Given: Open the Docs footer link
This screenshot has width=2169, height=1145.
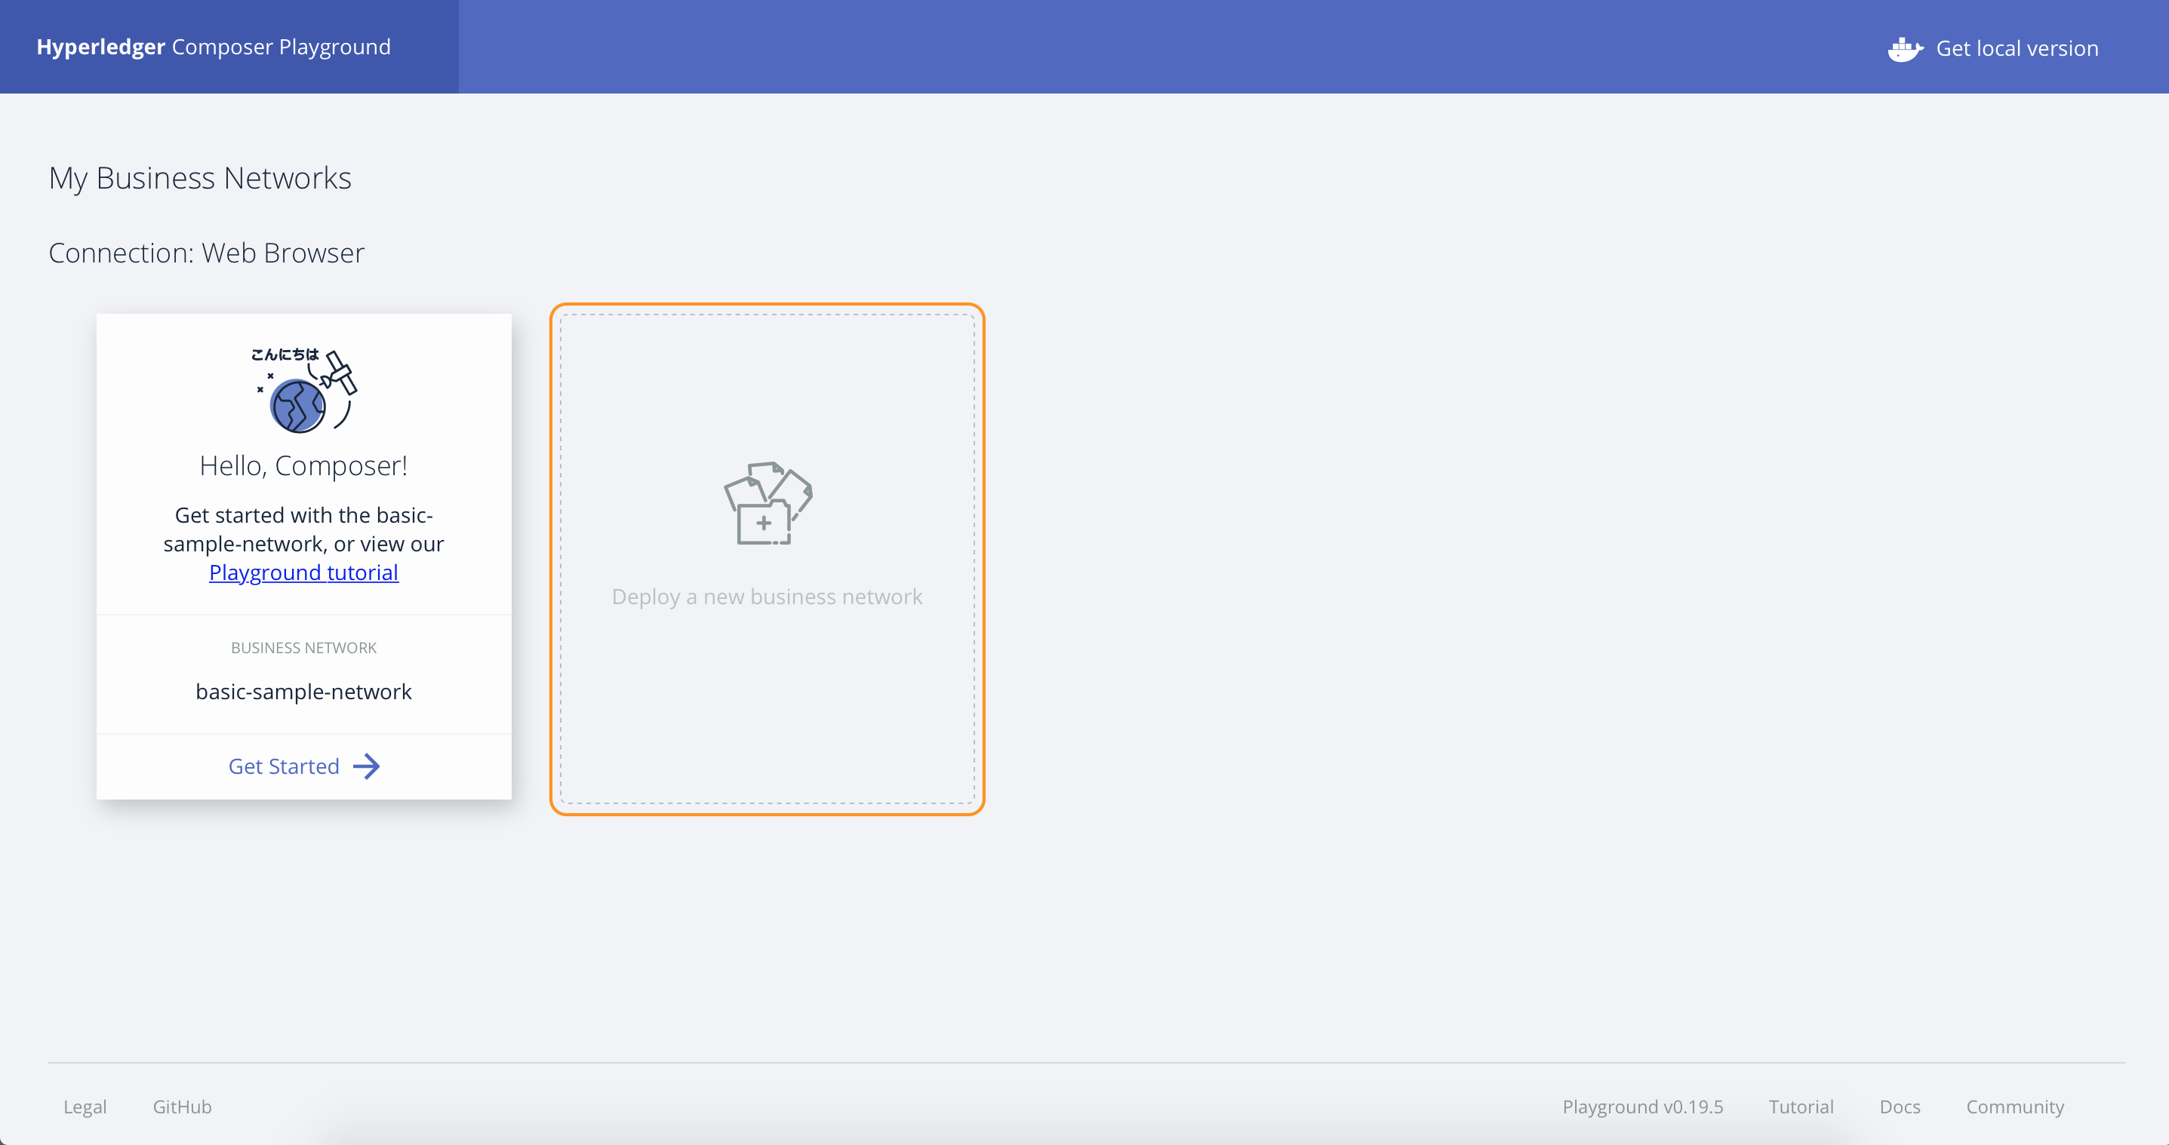Looking at the screenshot, I should (1900, 1107).
